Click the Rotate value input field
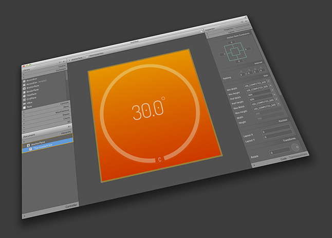Viewport: 332px width, 238px height. pos(280,151)
